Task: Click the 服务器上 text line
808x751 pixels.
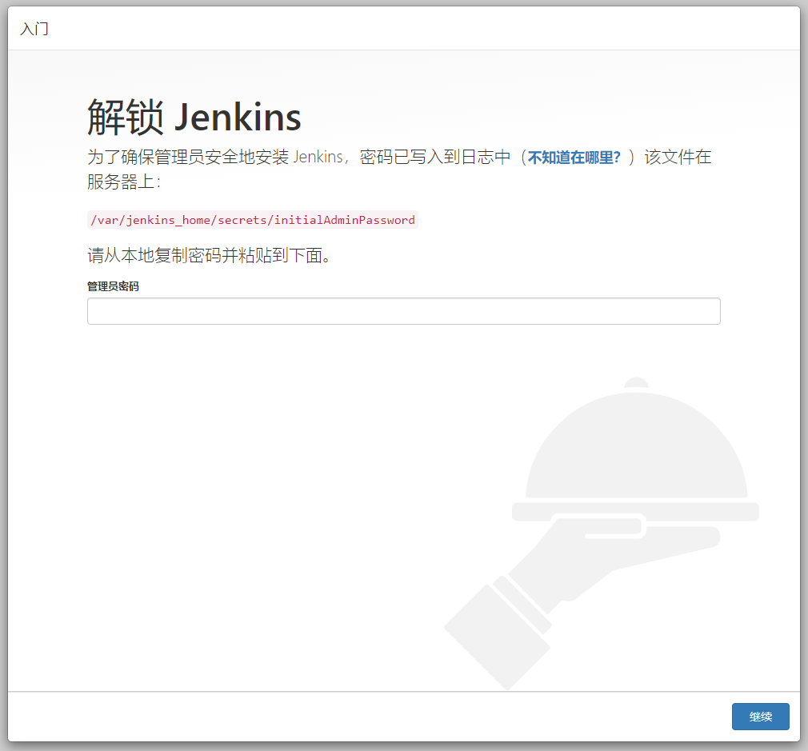Action: point(122,182)
